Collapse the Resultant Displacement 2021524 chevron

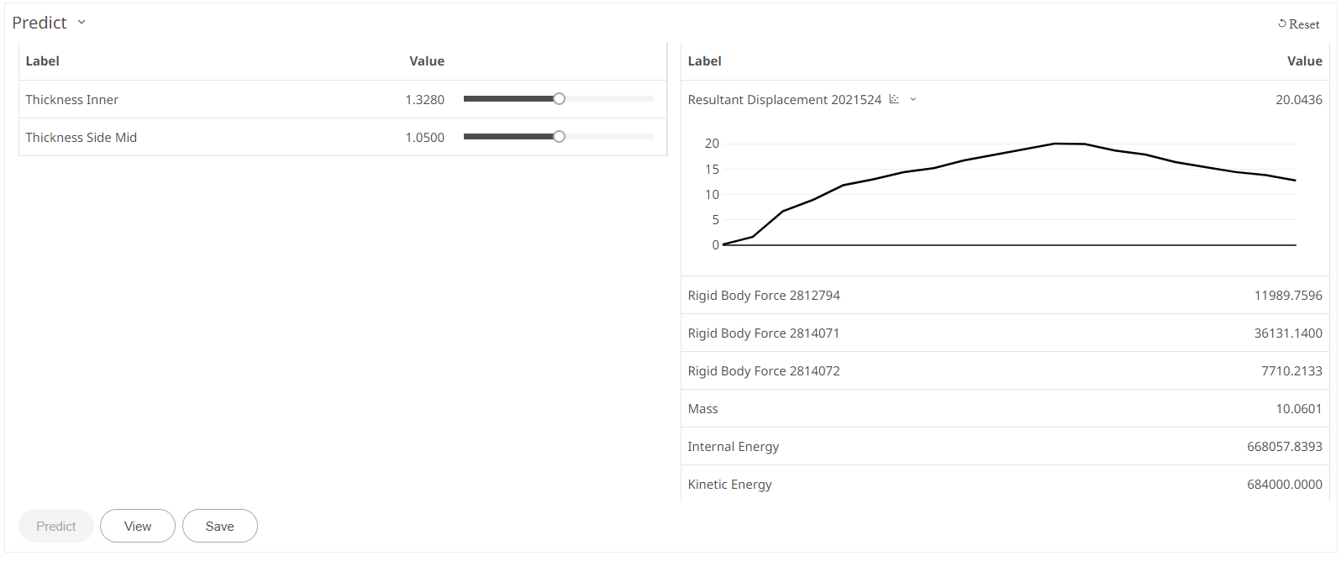913,99
